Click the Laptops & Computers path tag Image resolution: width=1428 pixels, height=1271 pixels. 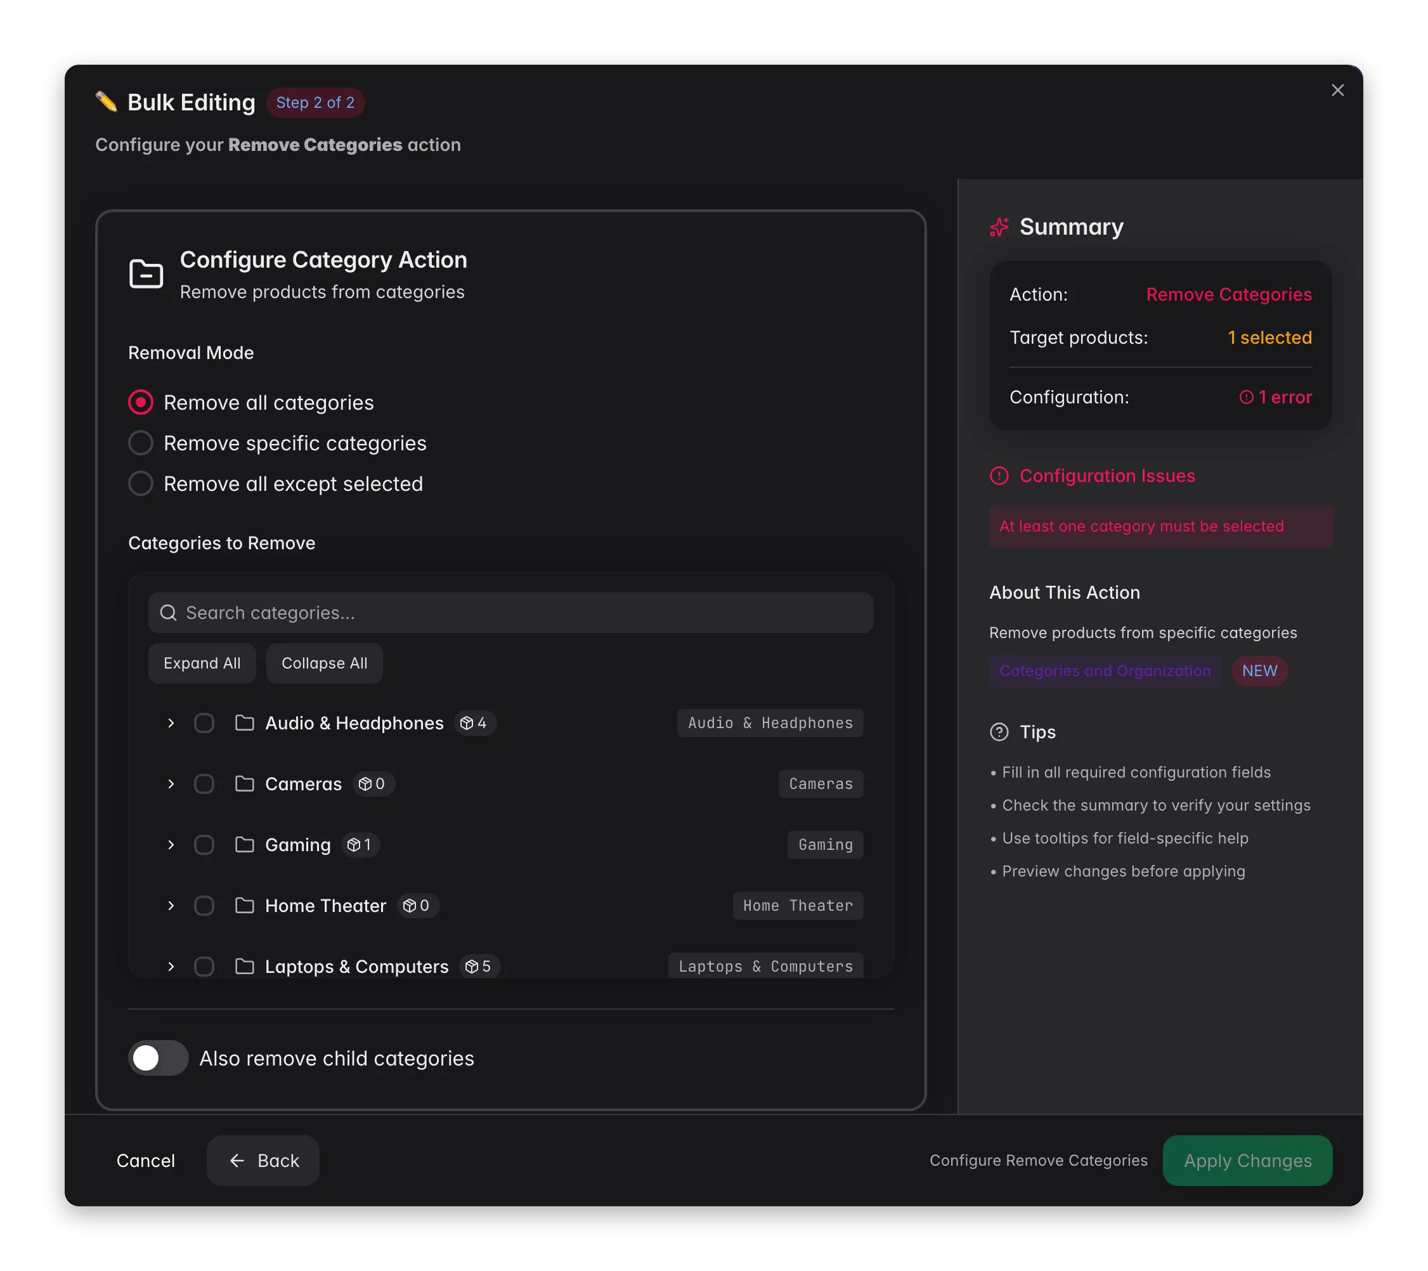click(x=766, y=966)
